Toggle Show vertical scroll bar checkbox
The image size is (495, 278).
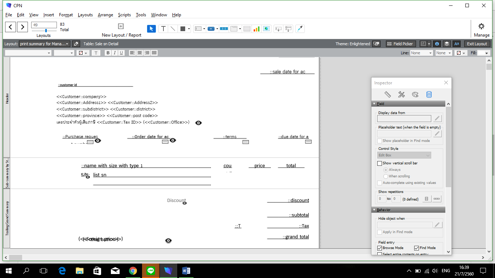click(380, 163)
